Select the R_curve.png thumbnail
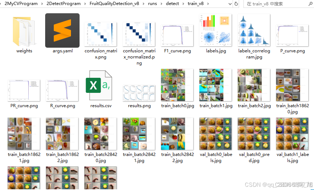Image resolution: width=314 pixels, height=190 pixels. pos(62,90)
